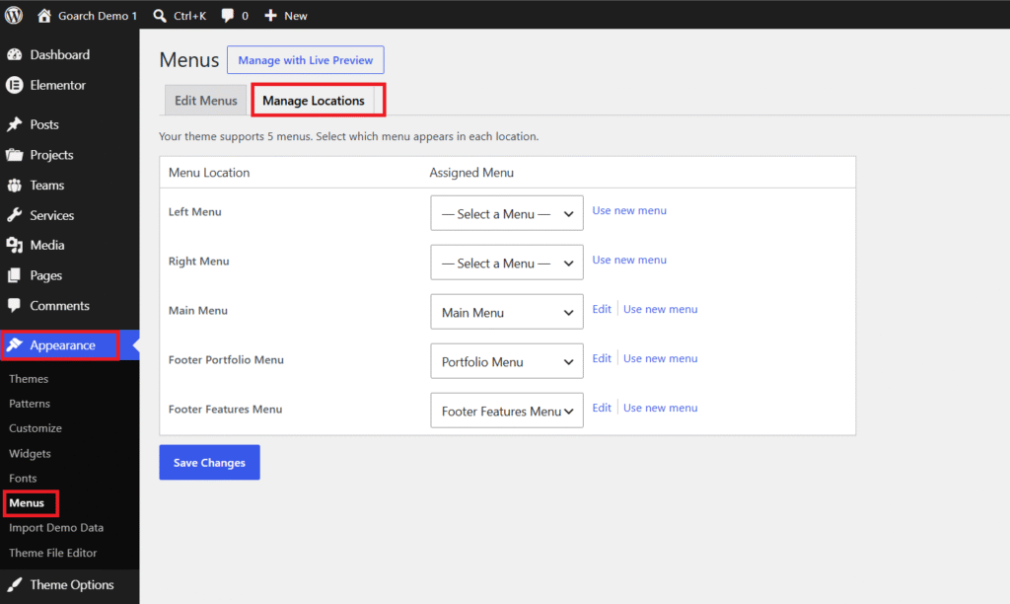Click the Goarch Demo 1 site name
Viewport: 1010px width, 604px height.
coord(98,16)
